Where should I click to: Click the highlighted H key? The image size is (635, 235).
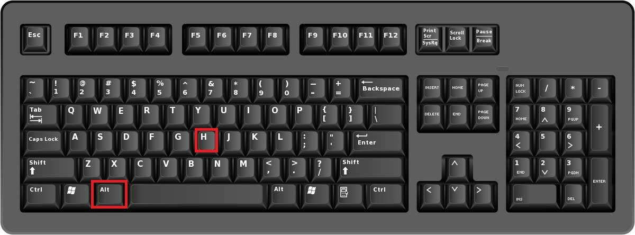click(206, 140)
